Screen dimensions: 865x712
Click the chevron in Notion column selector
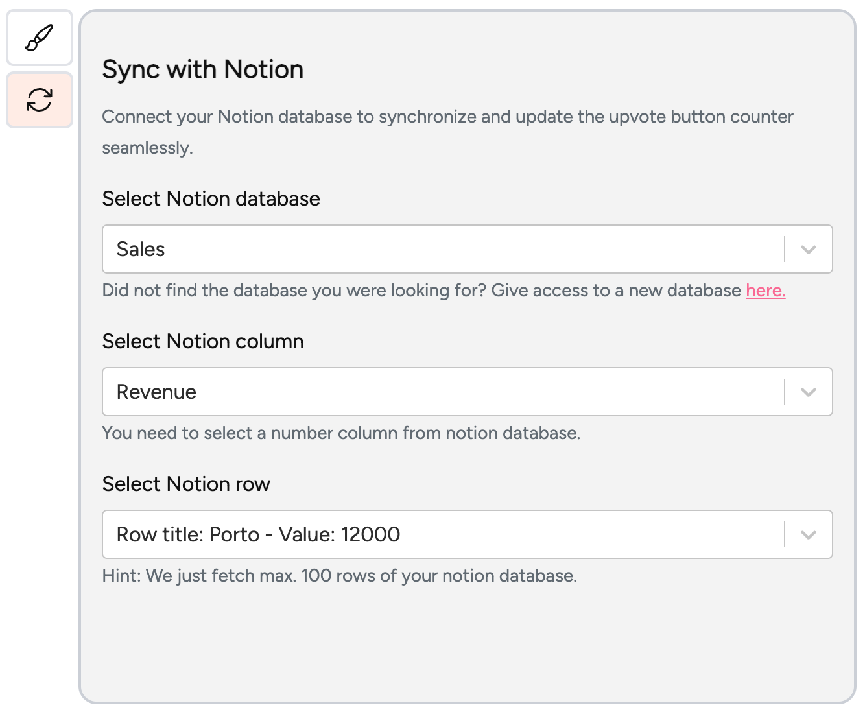808,392
